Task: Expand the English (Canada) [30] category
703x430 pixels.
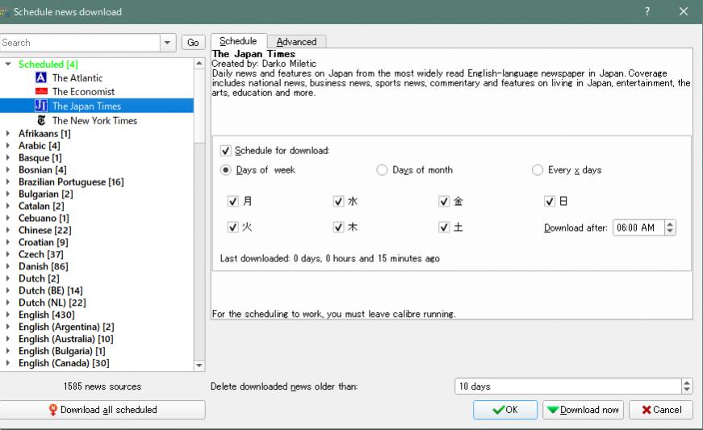Action: pos(8,363)
